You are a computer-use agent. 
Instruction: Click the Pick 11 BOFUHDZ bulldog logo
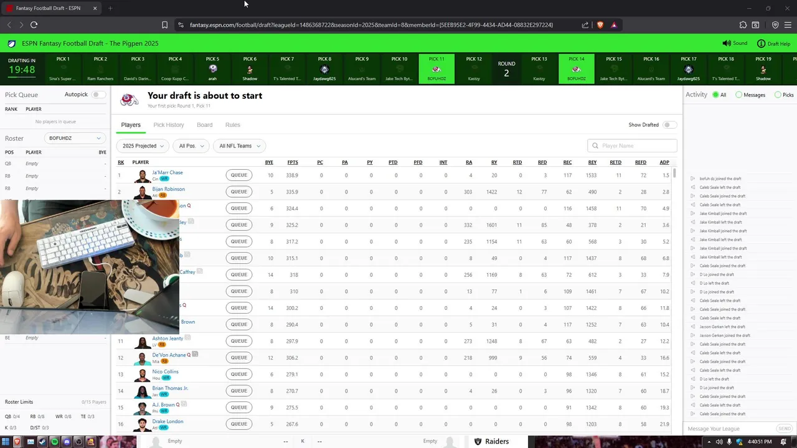tap(436, 69)
